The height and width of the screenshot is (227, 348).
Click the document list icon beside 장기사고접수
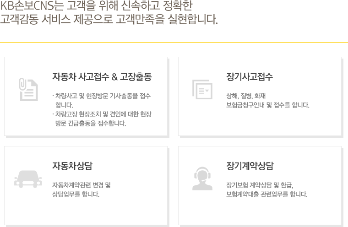point(202,89)
